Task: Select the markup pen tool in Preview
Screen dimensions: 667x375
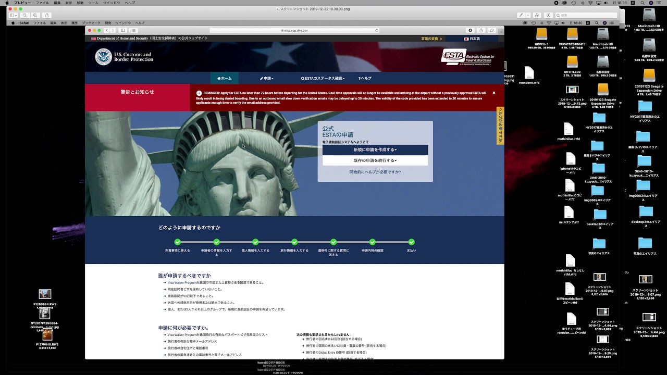Action: pos(522,16)
